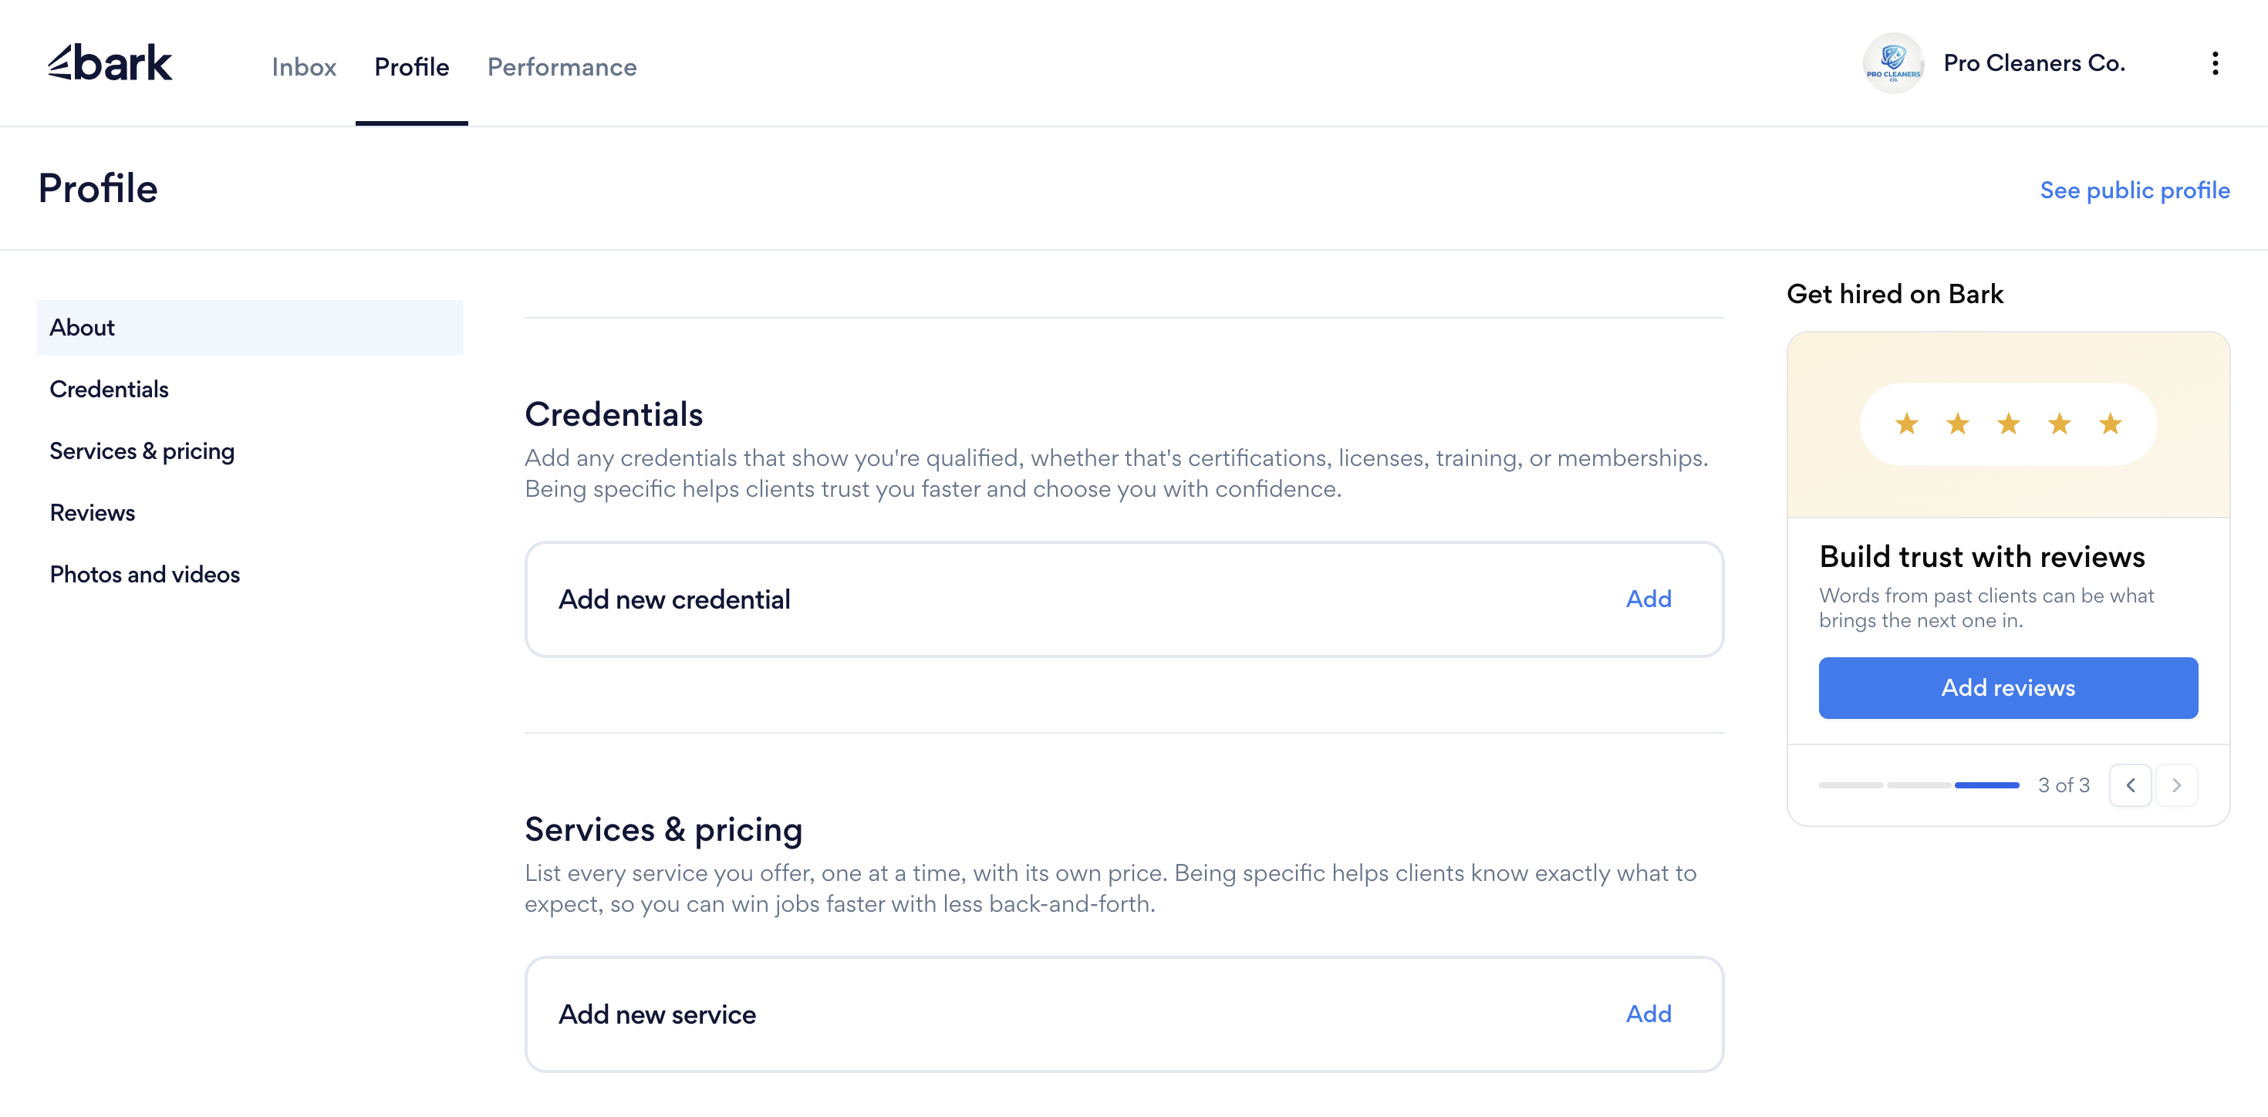2268x1117 pixels.
Task: Jump to Credentials in the sidebar
Action: coord(250,389)
